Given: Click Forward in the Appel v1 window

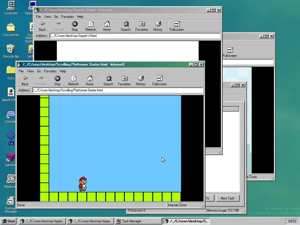Looking at the screenshot, I should [x=58, y=26].
